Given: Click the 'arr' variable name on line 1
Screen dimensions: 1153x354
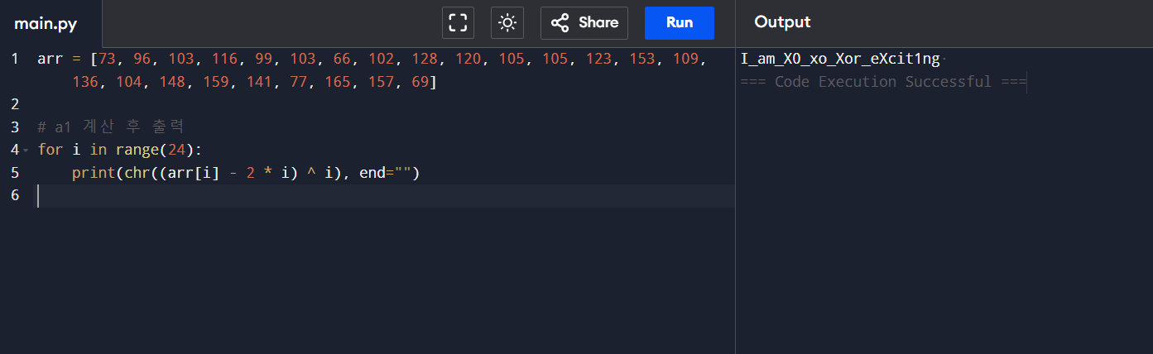Looking at the screenshot, I should tap(50, 59).
